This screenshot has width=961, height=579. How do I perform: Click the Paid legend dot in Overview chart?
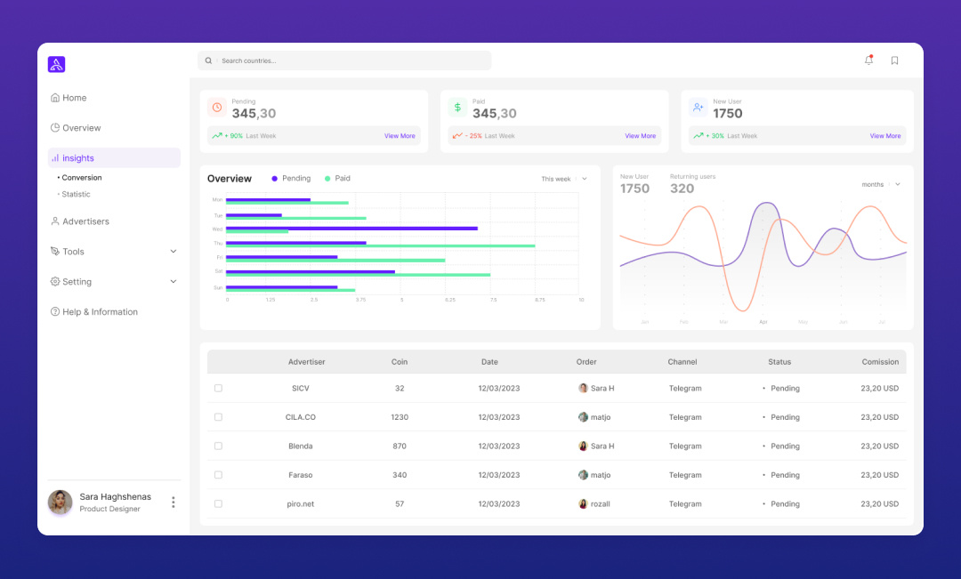click(327, 178)
